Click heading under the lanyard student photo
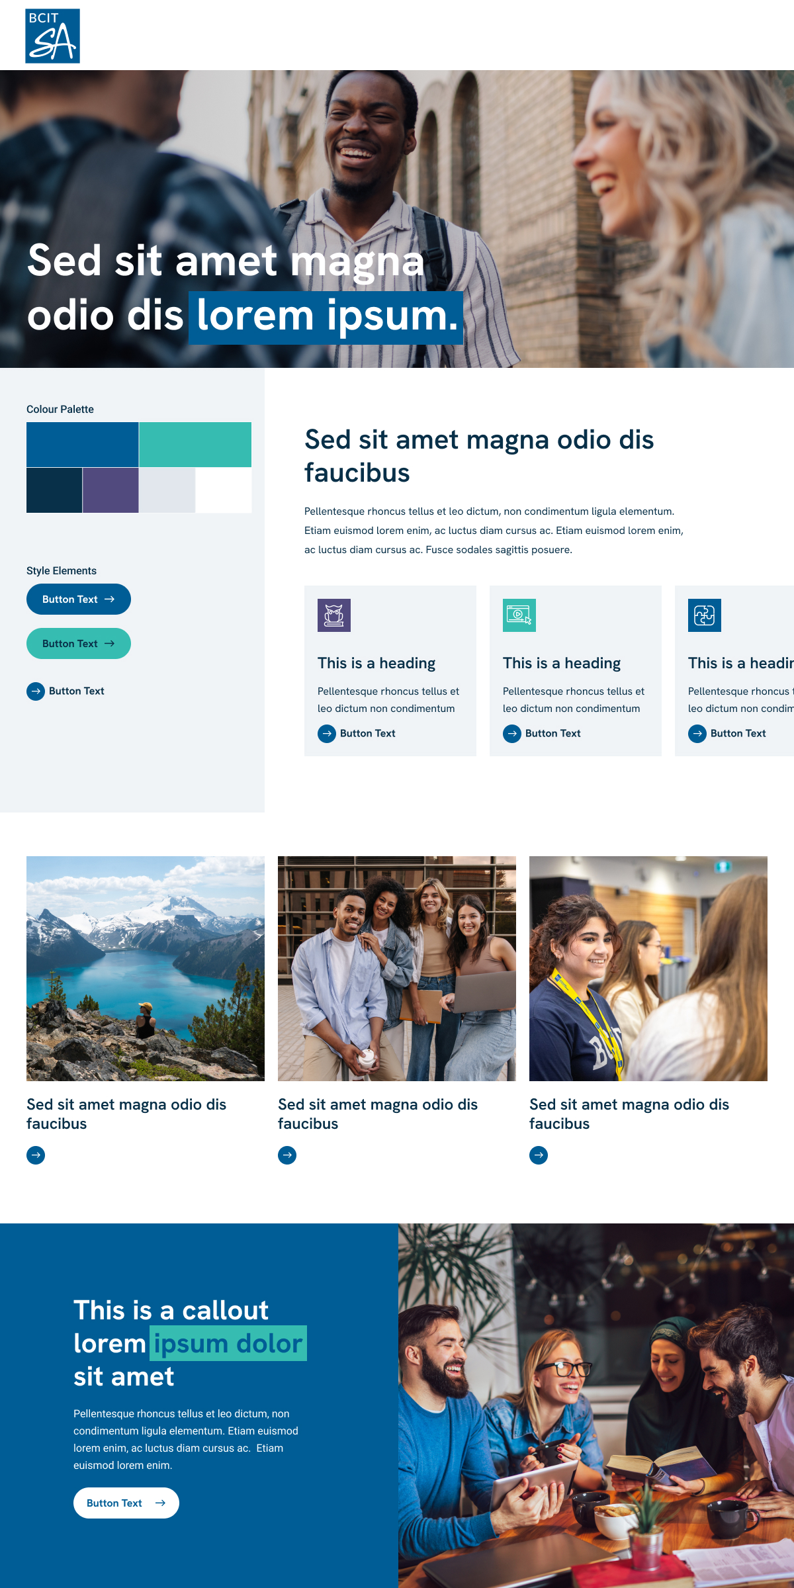 [x=629, y=1114]
